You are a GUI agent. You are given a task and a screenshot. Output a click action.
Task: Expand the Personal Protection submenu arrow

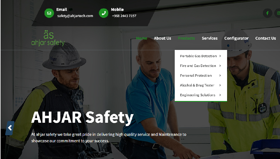tap(220, 76)
